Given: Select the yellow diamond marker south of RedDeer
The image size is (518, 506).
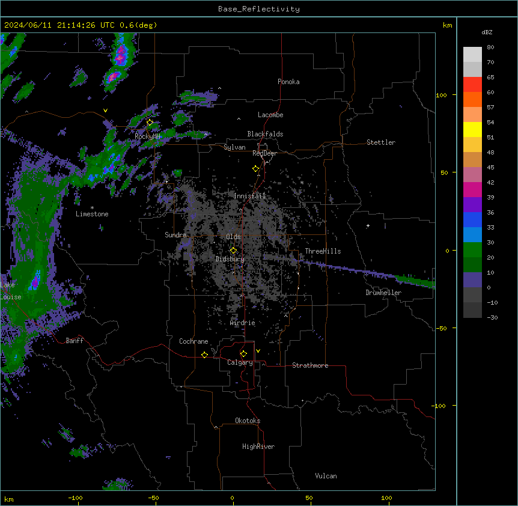Looking at the screenshot, I should pos(255,169).
